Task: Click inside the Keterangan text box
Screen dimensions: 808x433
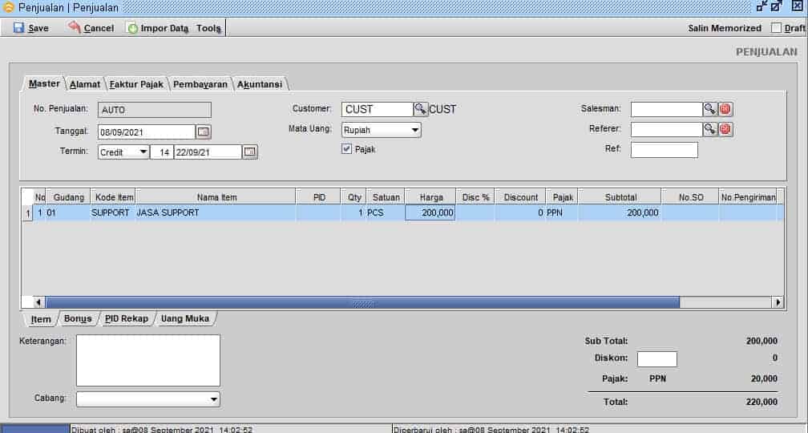Action: click(147, 360)
